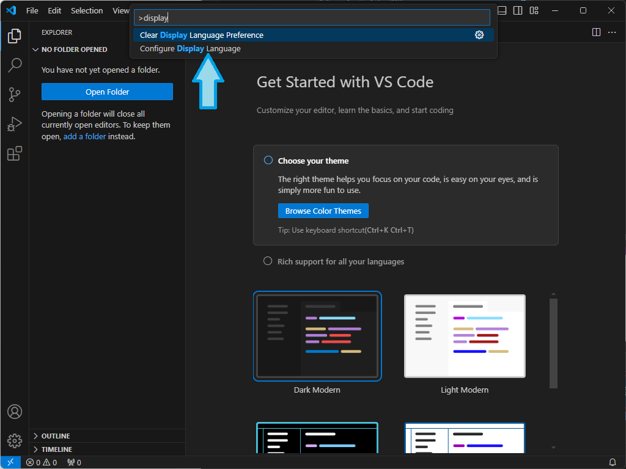Run Clear Display Language Preference command

314,35
